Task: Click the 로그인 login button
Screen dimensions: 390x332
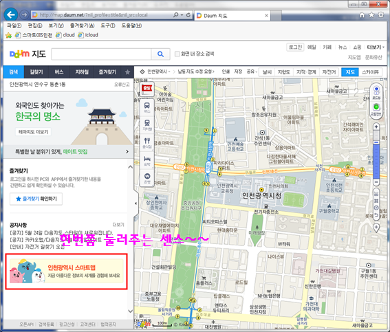Action: 295,47
